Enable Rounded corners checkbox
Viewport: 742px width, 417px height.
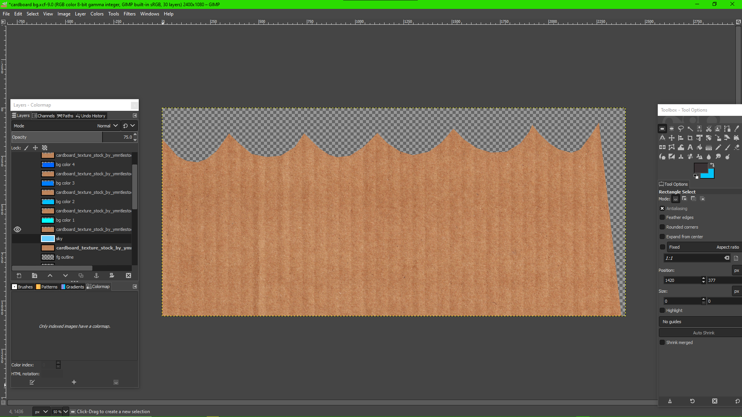click(x=662, y=227)
